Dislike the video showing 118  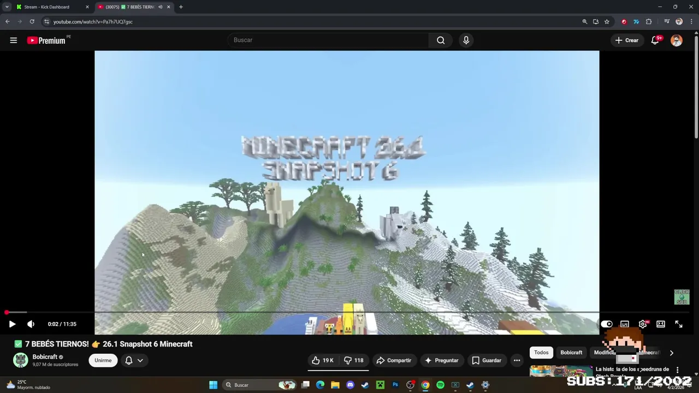pos(354,360)
